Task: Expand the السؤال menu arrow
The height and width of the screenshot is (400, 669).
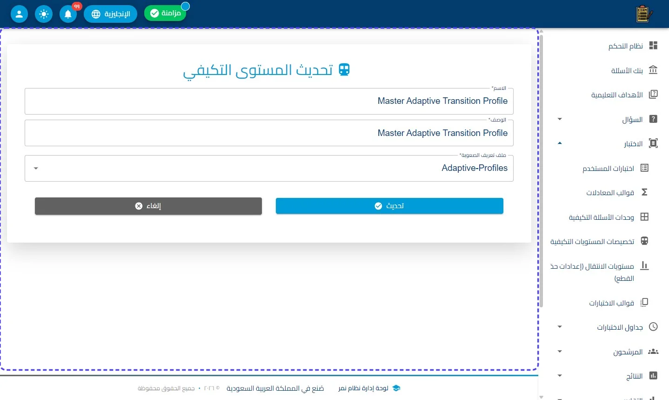Action: point(560,119)
